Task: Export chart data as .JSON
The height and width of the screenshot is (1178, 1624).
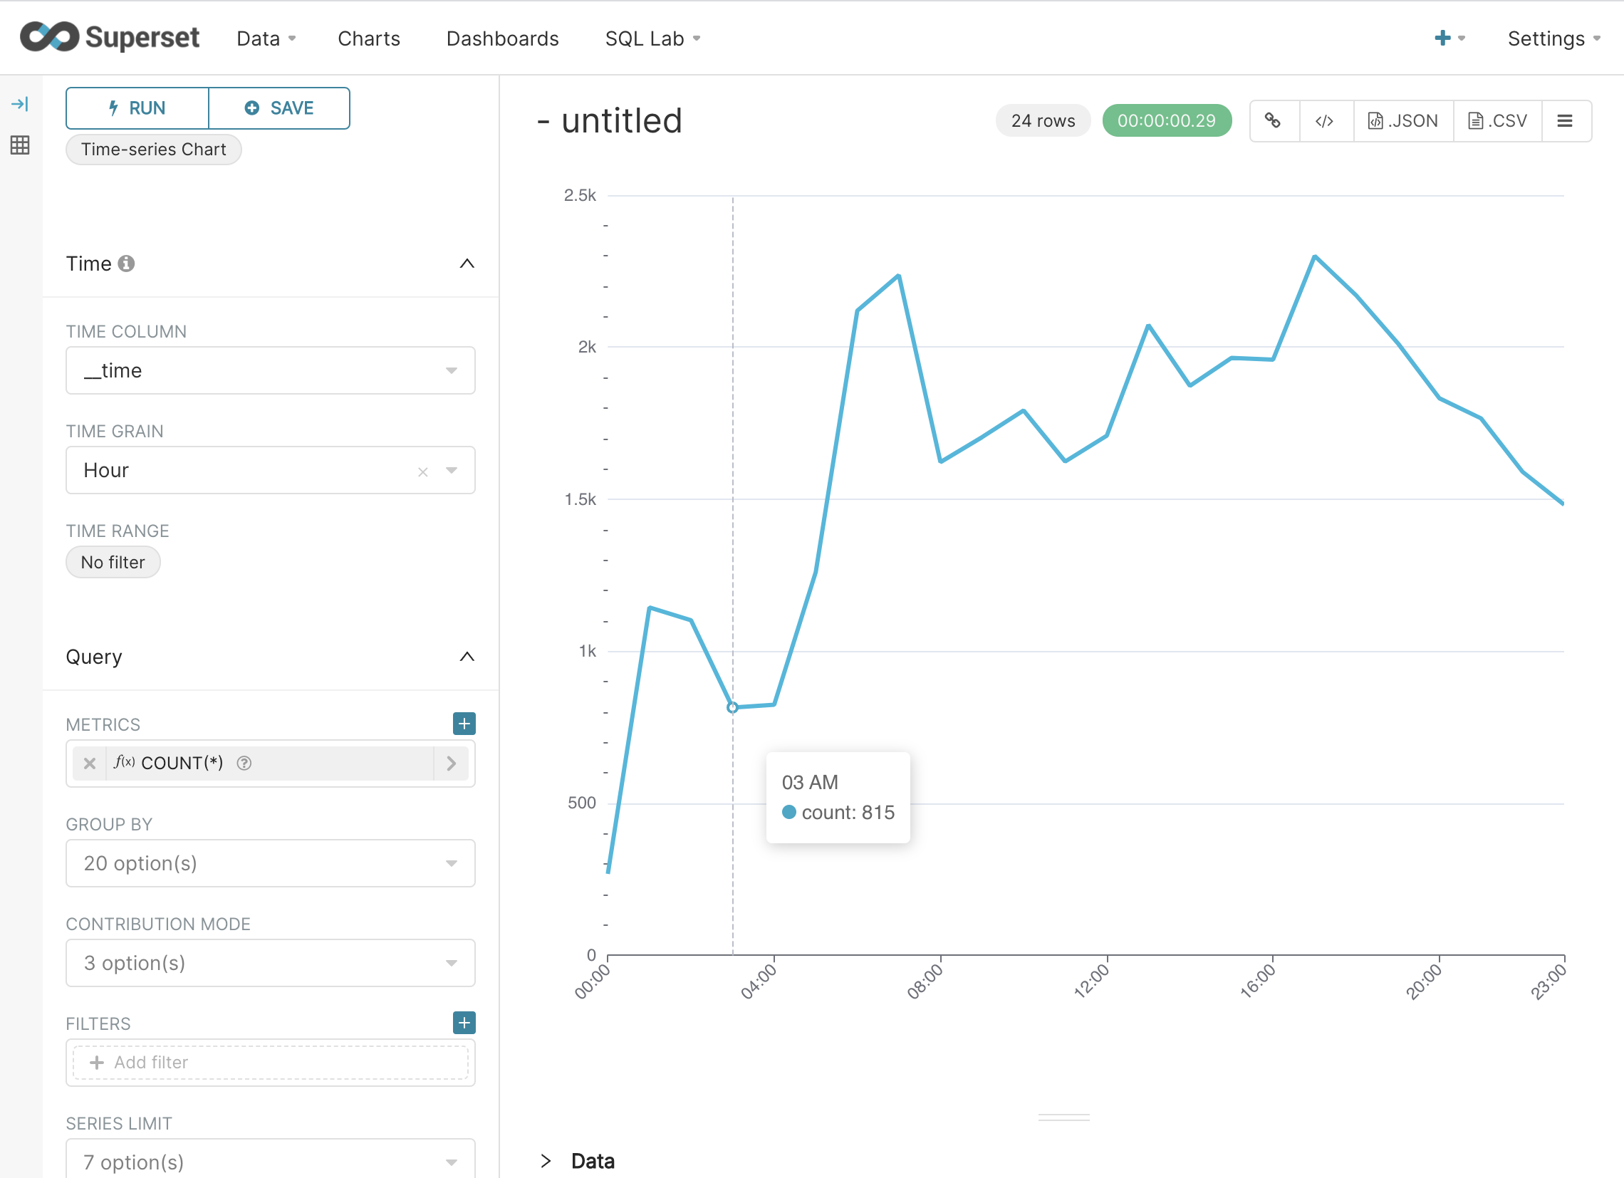Action: [1402, 120]
